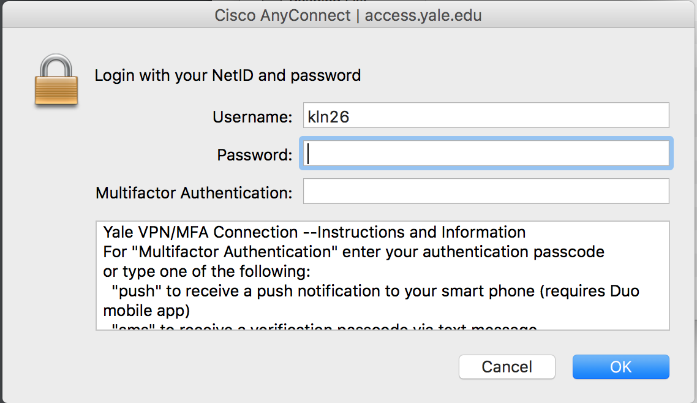Click the "or type one of the following:" line

point(206,271)
